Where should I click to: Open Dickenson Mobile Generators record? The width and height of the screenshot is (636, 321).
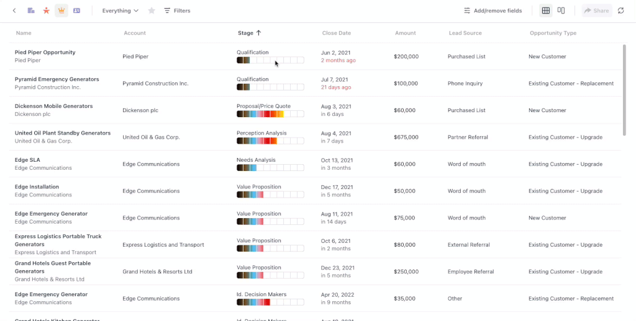(53, 106)
